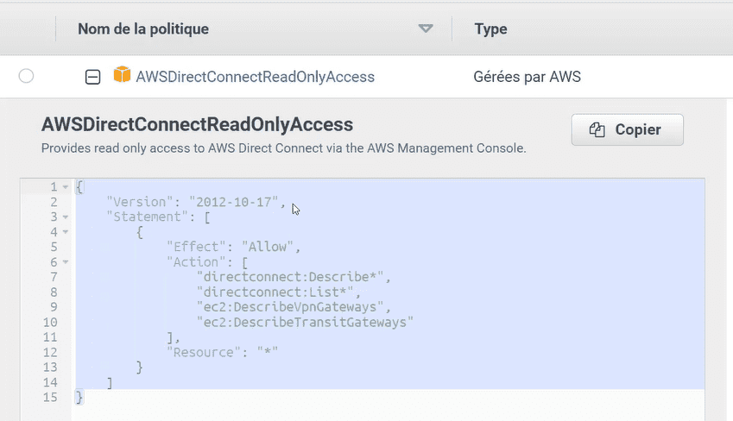Click the "Version": "2012-10-17" line

[x=195, y=202]
